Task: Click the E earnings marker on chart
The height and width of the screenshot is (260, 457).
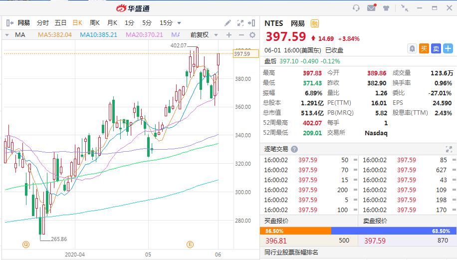Action: (190, 244)
